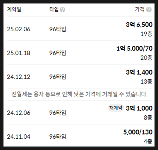Click the 가격 column header label
Viewport: 158px width, 150px height.
click(140, 9)
